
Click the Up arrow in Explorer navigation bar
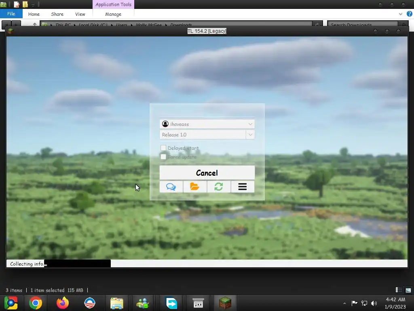click(x=35, y=25)
